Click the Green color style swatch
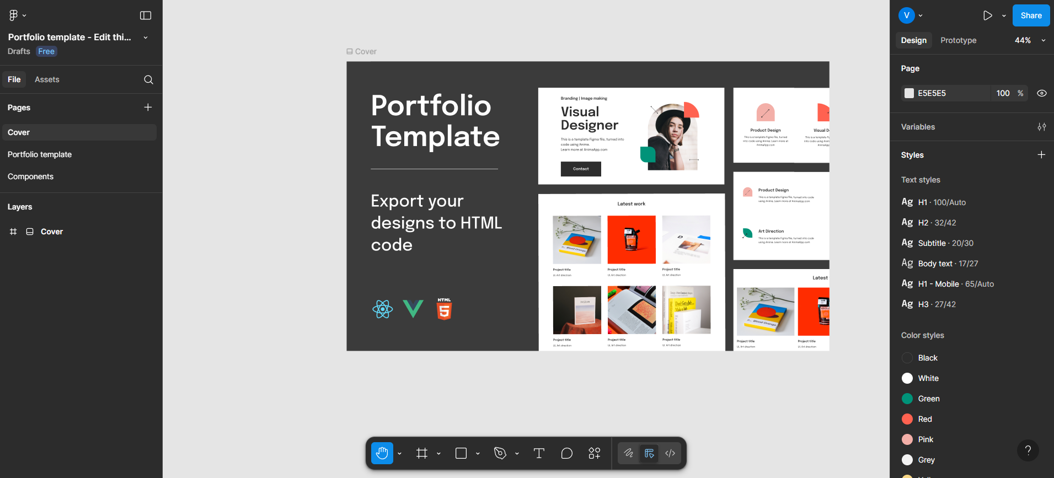Screen dimensions: 1054x478 (907, 399)
